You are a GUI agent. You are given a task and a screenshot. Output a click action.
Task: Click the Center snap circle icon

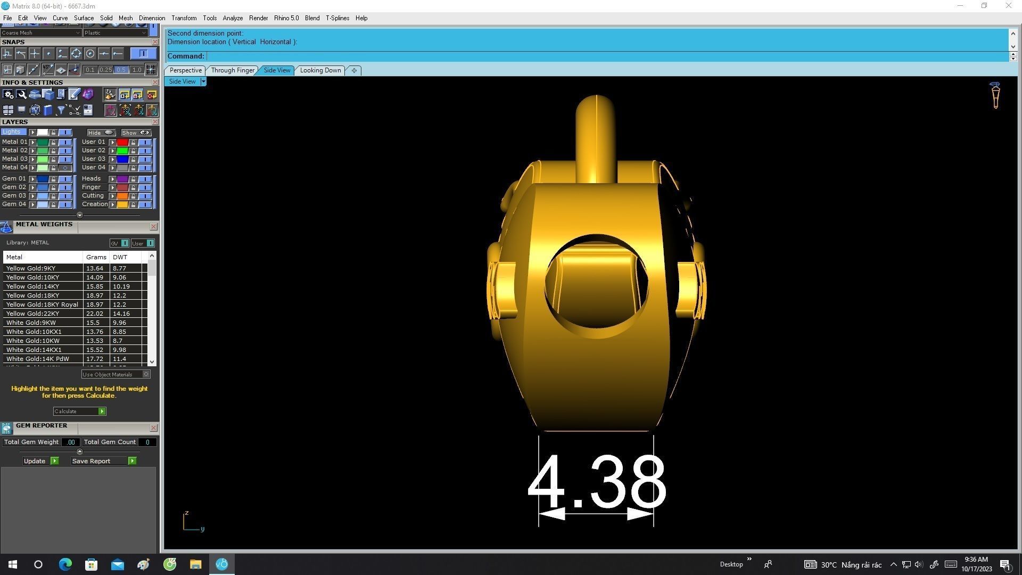click(x=90, y=53)
